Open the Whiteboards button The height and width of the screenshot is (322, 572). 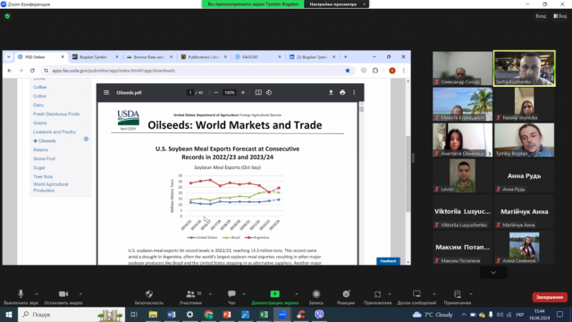[x=416, y=297]
